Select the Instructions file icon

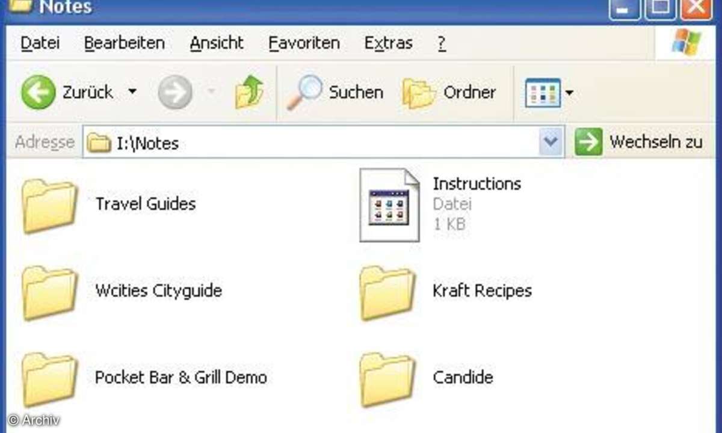[x=389, y=204]
